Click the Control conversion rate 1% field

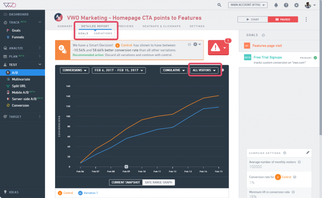[252, 182]
